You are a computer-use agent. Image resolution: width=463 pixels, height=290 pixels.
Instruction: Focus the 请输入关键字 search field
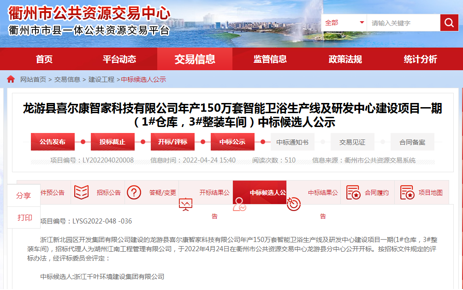click(404, 23)
